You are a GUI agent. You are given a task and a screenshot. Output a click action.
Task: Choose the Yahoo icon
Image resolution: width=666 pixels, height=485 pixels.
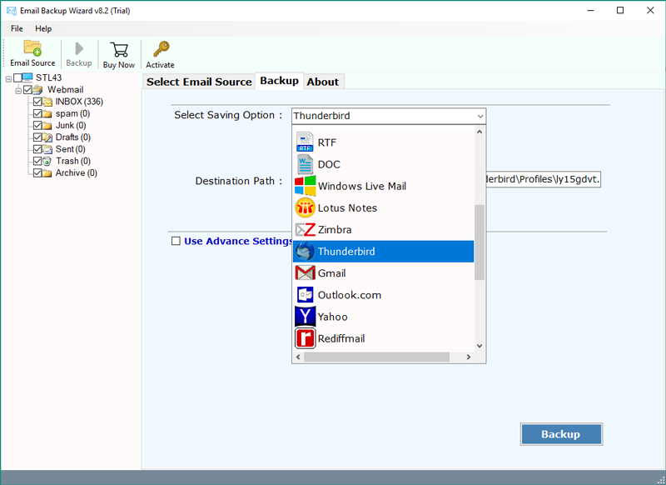pyautogui.click(x=305, y=317)
